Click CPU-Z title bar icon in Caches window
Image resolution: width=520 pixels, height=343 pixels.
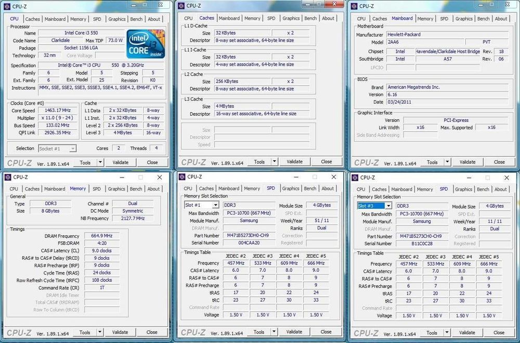[x=181, y=6]
